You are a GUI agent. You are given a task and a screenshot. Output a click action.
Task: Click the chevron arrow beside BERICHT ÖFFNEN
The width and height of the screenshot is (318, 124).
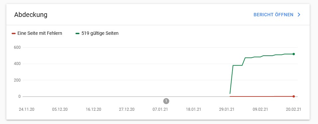(299, 15)
